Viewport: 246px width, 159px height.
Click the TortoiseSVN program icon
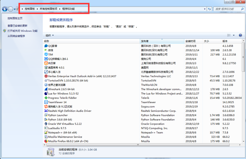pyautogui.click(x=46, y=80)
